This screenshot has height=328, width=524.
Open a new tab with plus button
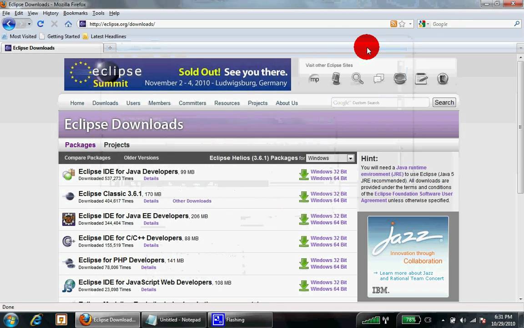click(x=110, y=48)
